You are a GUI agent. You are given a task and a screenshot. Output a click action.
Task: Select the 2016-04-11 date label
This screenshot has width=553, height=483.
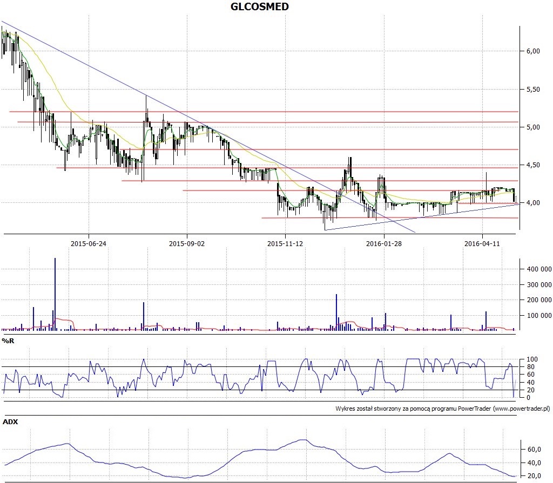(x=482, y=243)
